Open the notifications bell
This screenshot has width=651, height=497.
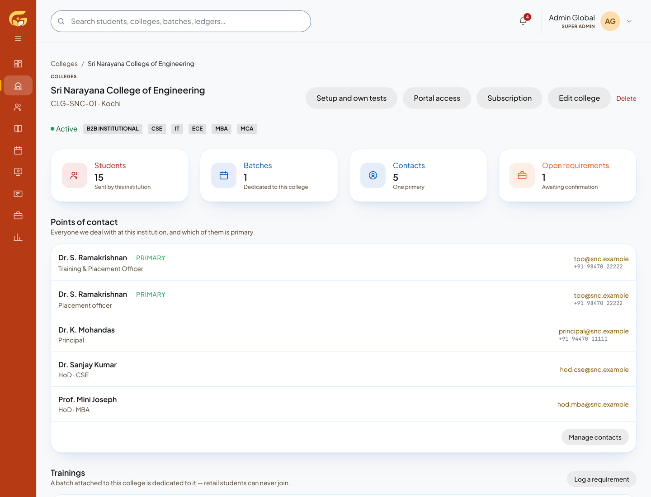point(523,21)
